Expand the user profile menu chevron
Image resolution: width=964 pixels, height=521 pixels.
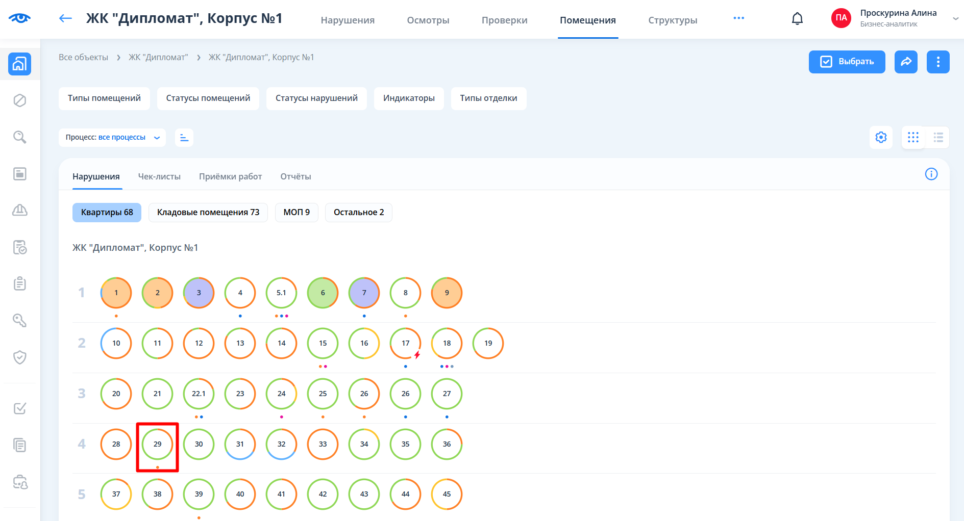point(955,19)
